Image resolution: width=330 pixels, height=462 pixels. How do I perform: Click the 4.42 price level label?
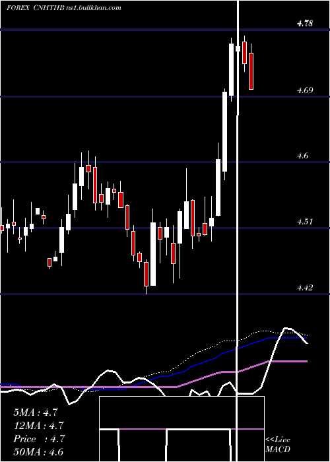(x=305, y=287)
